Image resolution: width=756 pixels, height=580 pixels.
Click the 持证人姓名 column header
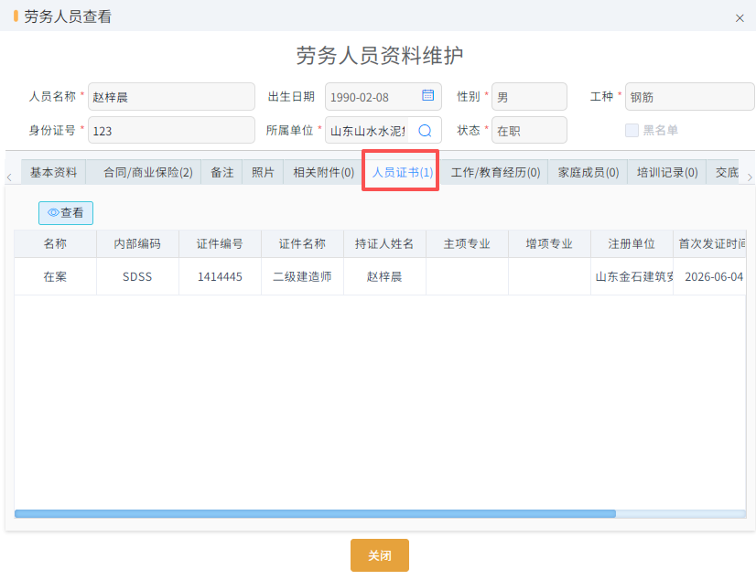pos(384,243)
